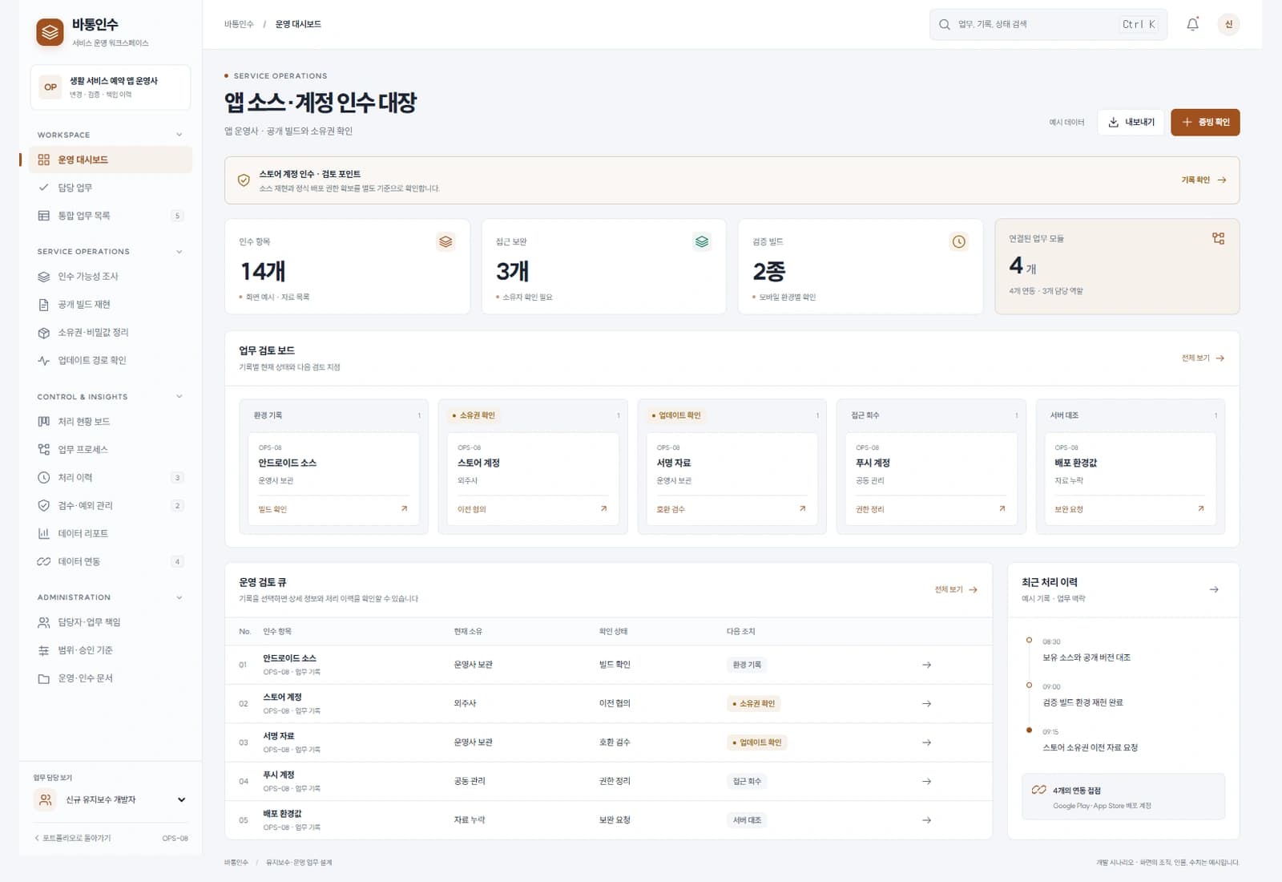Open 운영 대시보드 in the sidebar

[111, 160]
